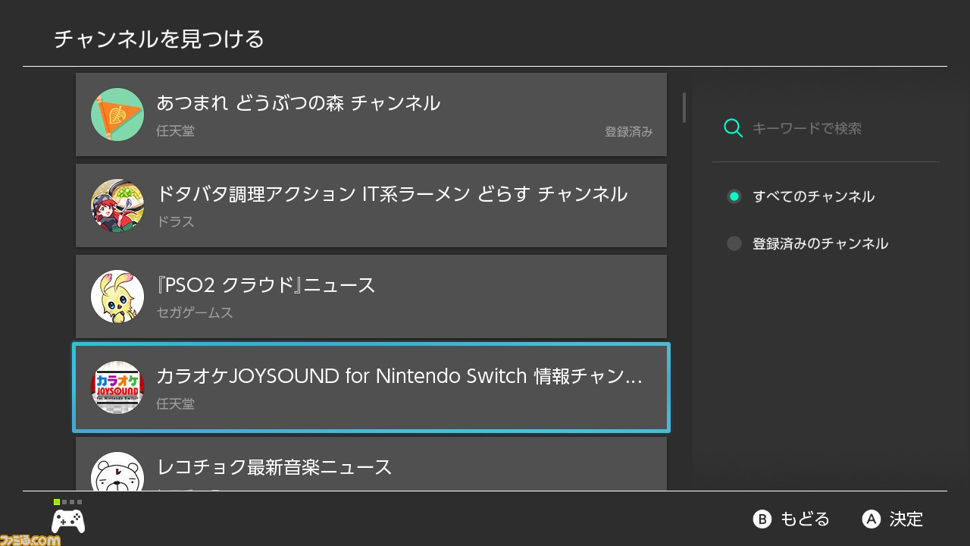Select カラオケJOYSOUND for Nintendo Switch channel

(x=371, y=388)
